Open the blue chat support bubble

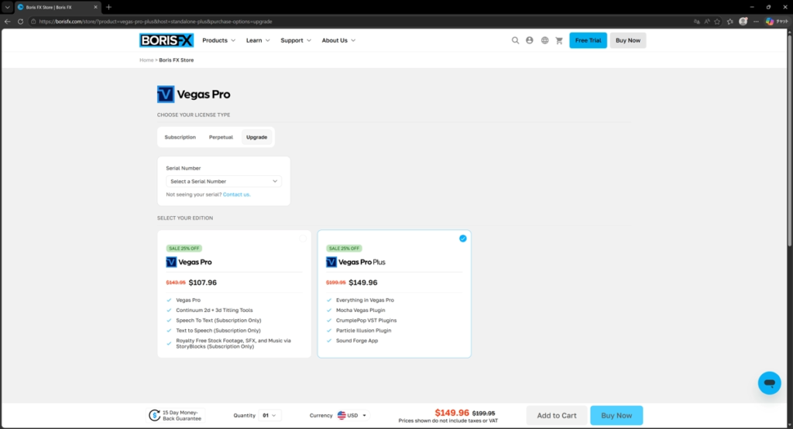[x=769, y=383]
